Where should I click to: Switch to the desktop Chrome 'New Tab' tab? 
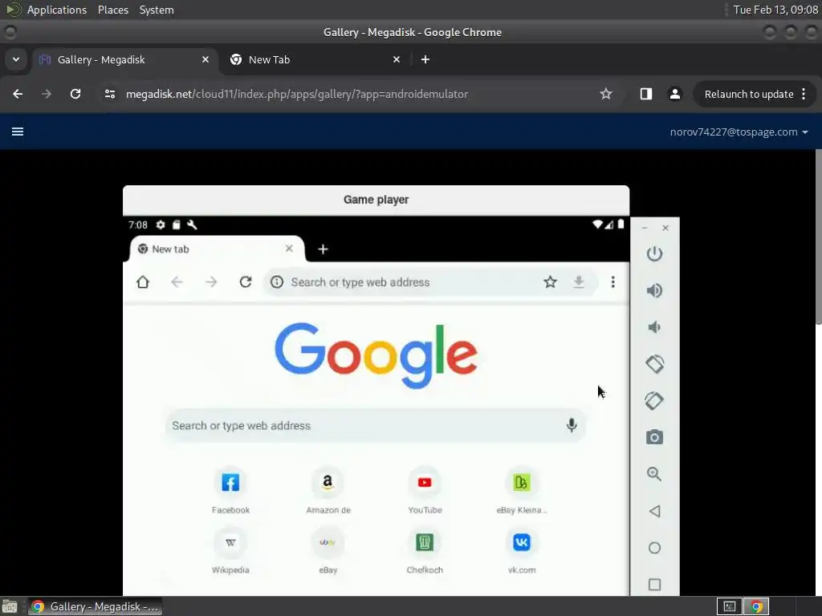pyautogui.click(x=315, y=59)
